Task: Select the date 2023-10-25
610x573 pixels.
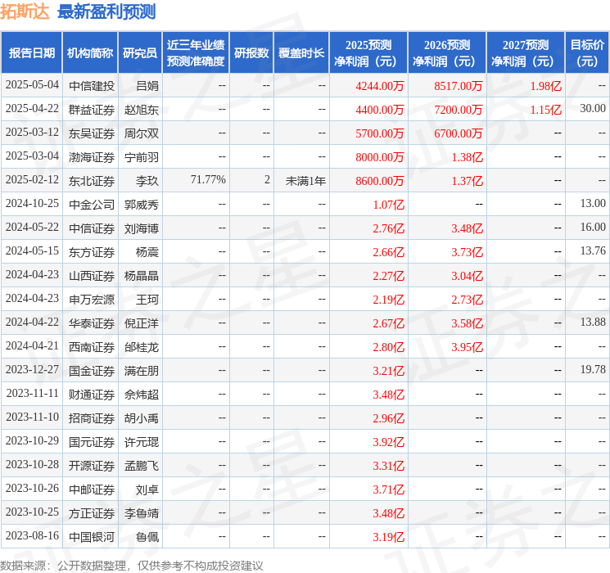Action: pyautogui.click(x=32, y=512)
